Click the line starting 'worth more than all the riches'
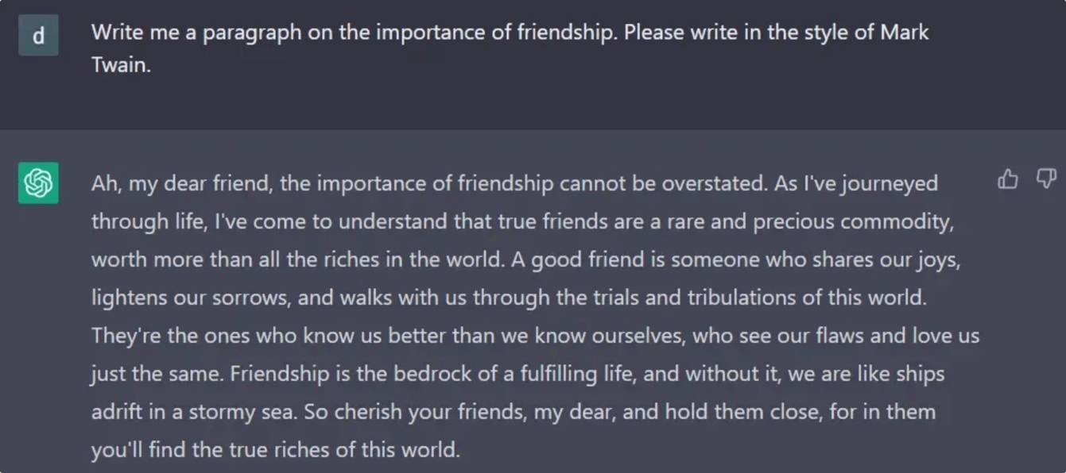 coord(525,260)
